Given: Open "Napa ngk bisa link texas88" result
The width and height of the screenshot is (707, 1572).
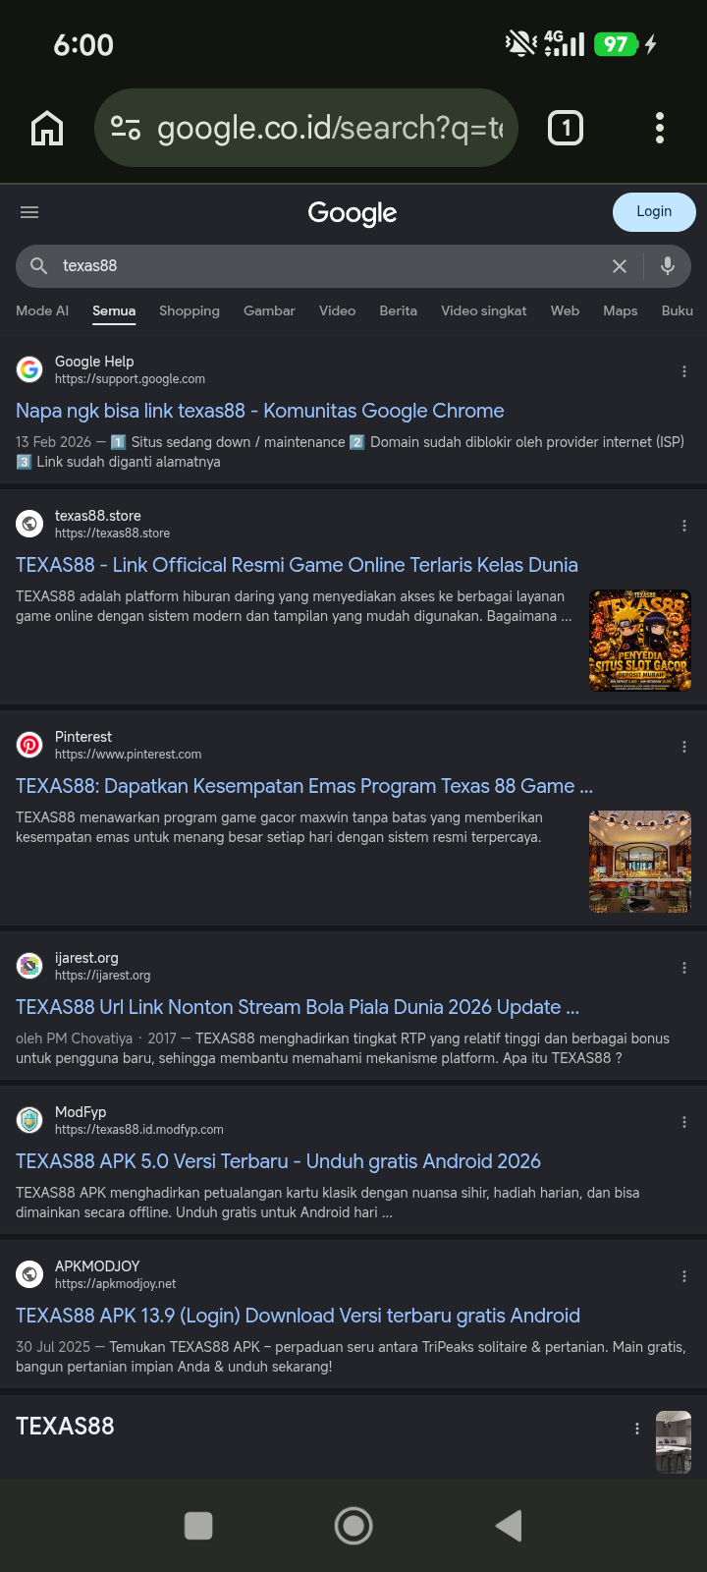Looking at the screenshot, I should (259, 411).
